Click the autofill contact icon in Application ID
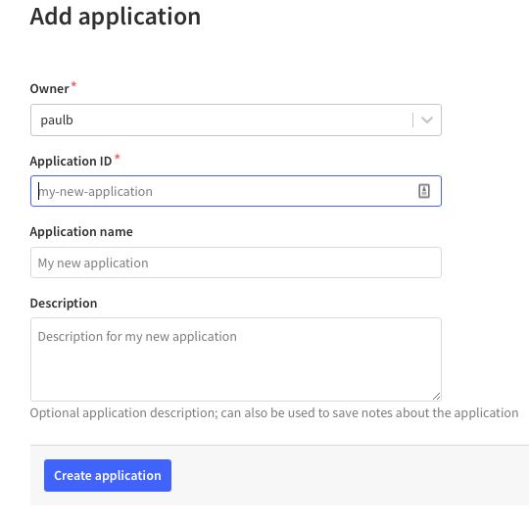The image size is (529, 524). (424, 191)
